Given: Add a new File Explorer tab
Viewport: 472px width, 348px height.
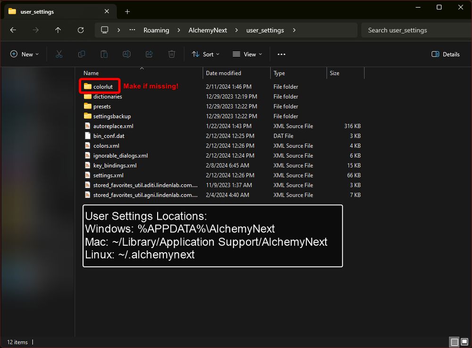Looking at the screenshot, I should [127, 12].
